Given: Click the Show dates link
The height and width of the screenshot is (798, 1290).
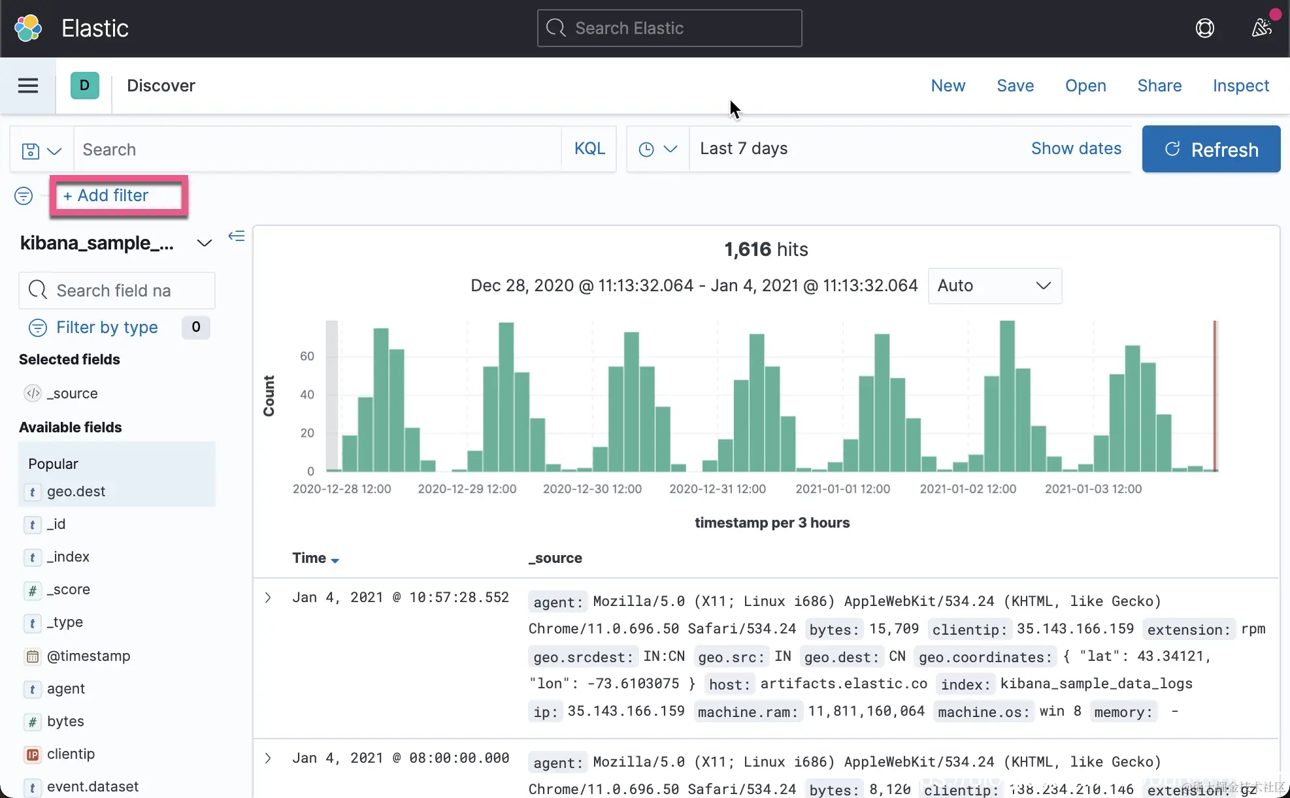Looking at the screenshot, I should point(1076,149).
